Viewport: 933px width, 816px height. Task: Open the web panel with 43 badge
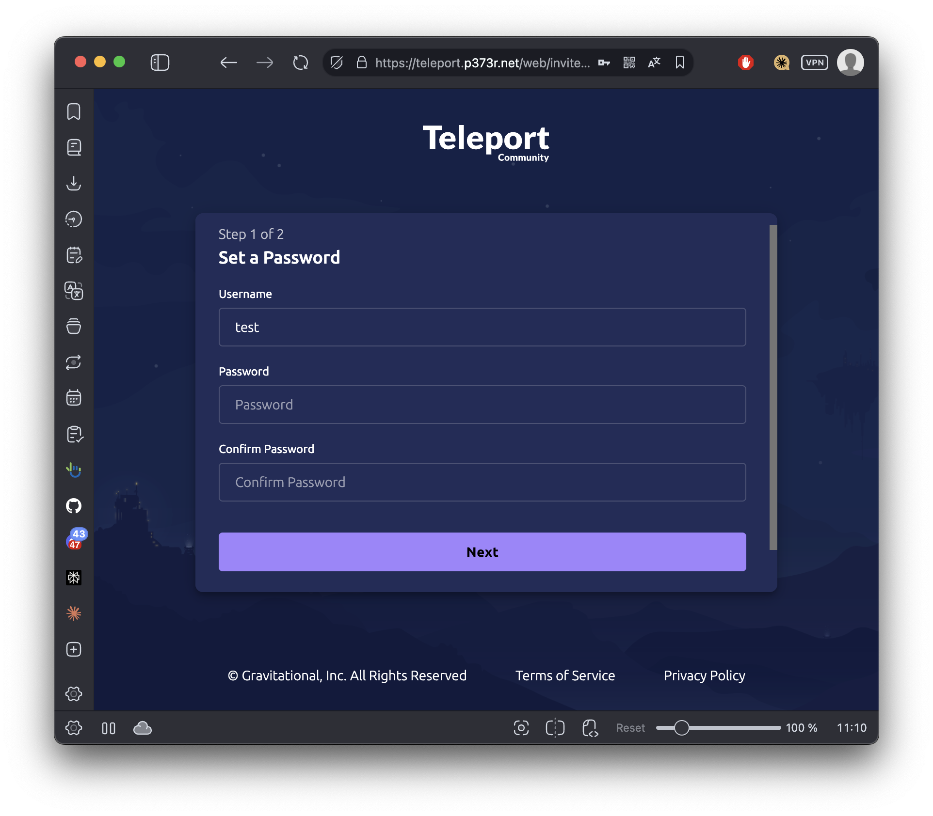(x=76, y=539)
